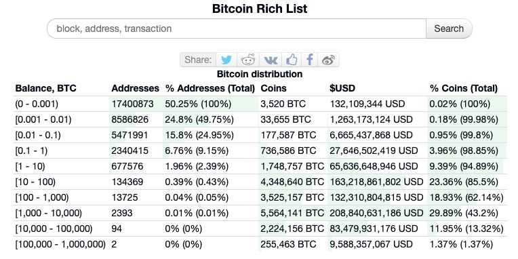518x259 pixels.
Task: Click the Coins column header
Action: coord(273,89)
